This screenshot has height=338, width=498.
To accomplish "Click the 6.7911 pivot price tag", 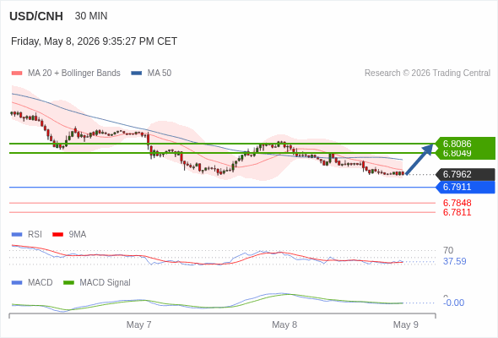I will click(465, 187).
